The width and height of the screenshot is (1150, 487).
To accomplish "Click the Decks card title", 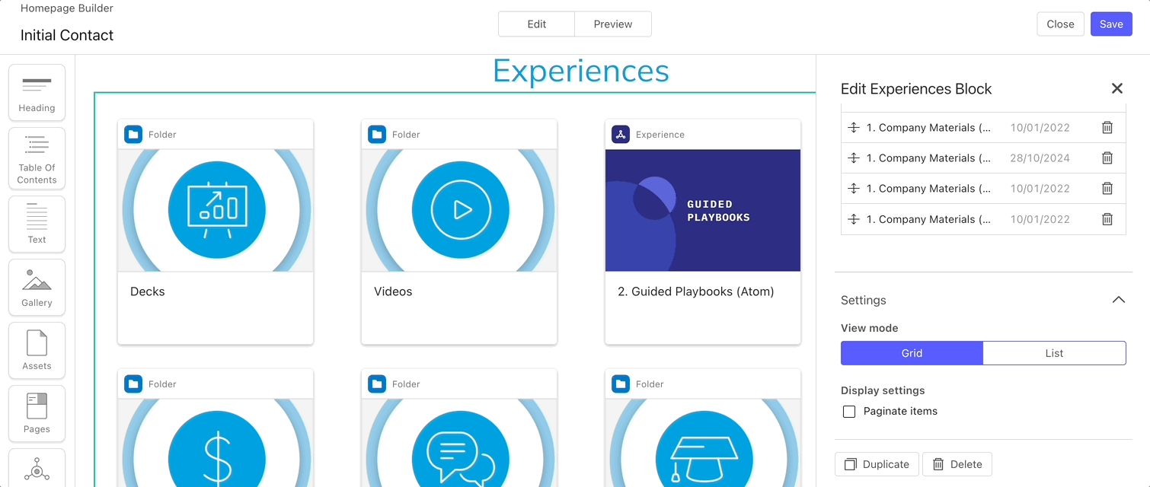I will pos(148,291).
